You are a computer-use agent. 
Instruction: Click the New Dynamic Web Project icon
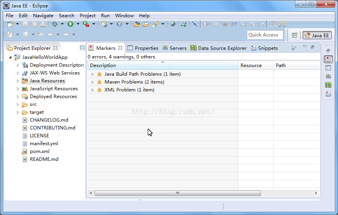click(x=104, y=24)
